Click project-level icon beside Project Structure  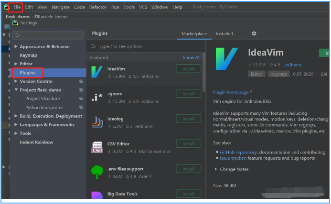(x=81, y=99)
